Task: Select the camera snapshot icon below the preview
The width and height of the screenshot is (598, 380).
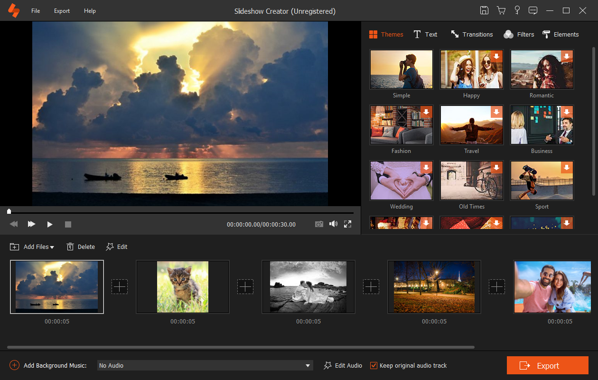Action: pyautogui.click(x=319, y=224)
